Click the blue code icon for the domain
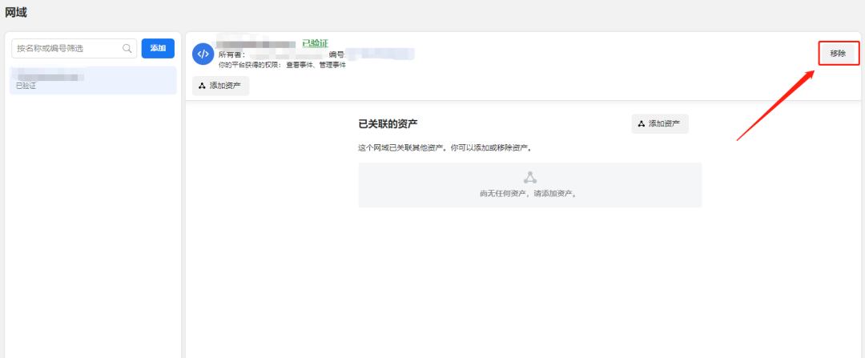Screen dimensions: 865x358 203,54
